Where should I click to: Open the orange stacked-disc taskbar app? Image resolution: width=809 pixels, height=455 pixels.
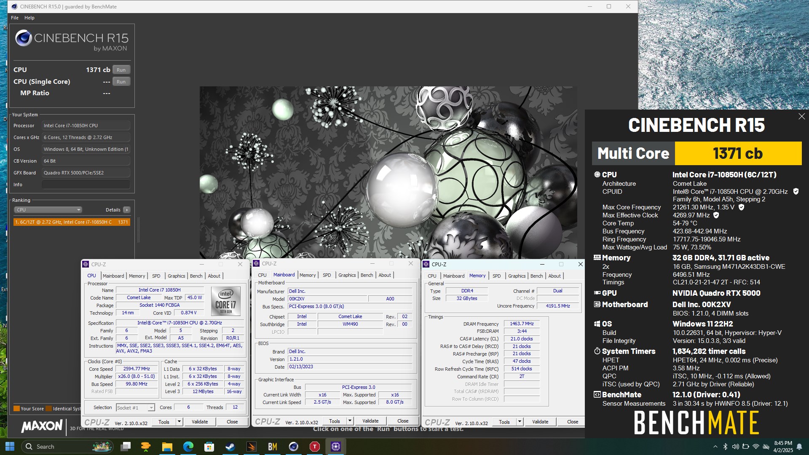146,447
